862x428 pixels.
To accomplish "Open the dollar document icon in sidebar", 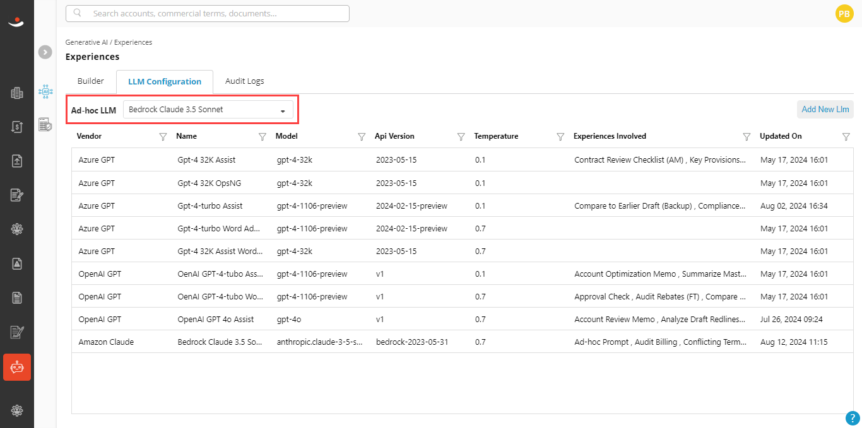I will [17, 127].
